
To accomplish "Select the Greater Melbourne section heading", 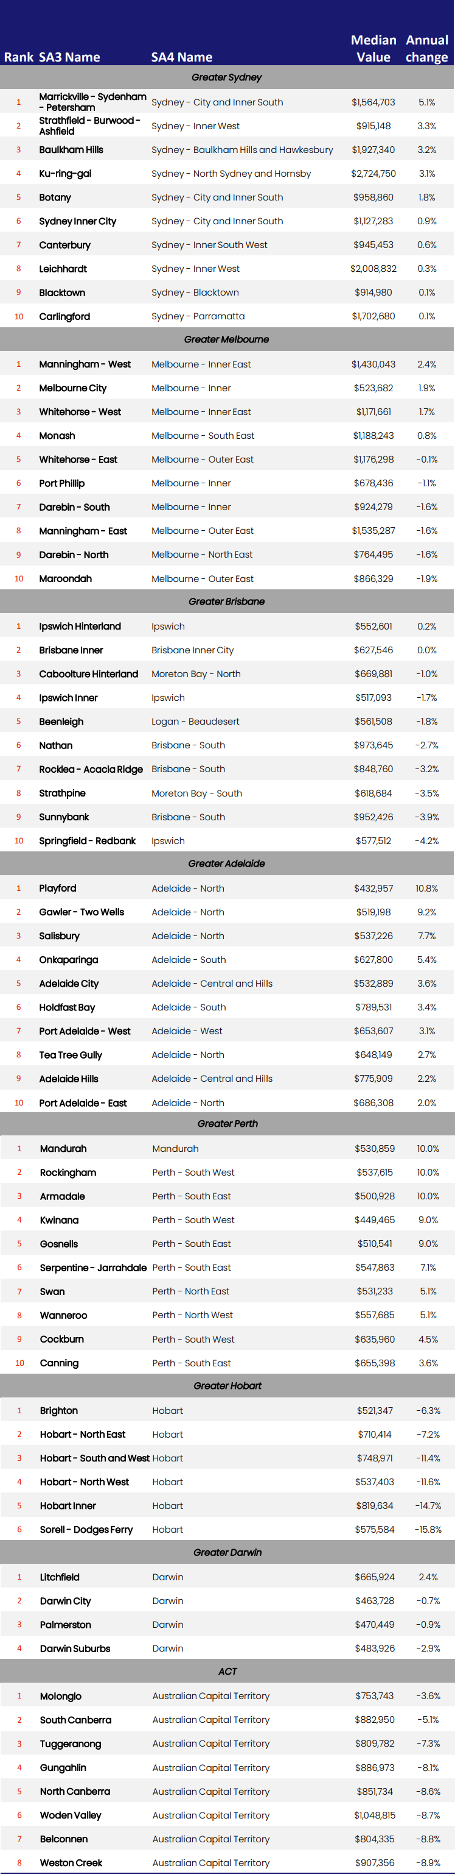I will pyautogui.click(x=226, y=339).
